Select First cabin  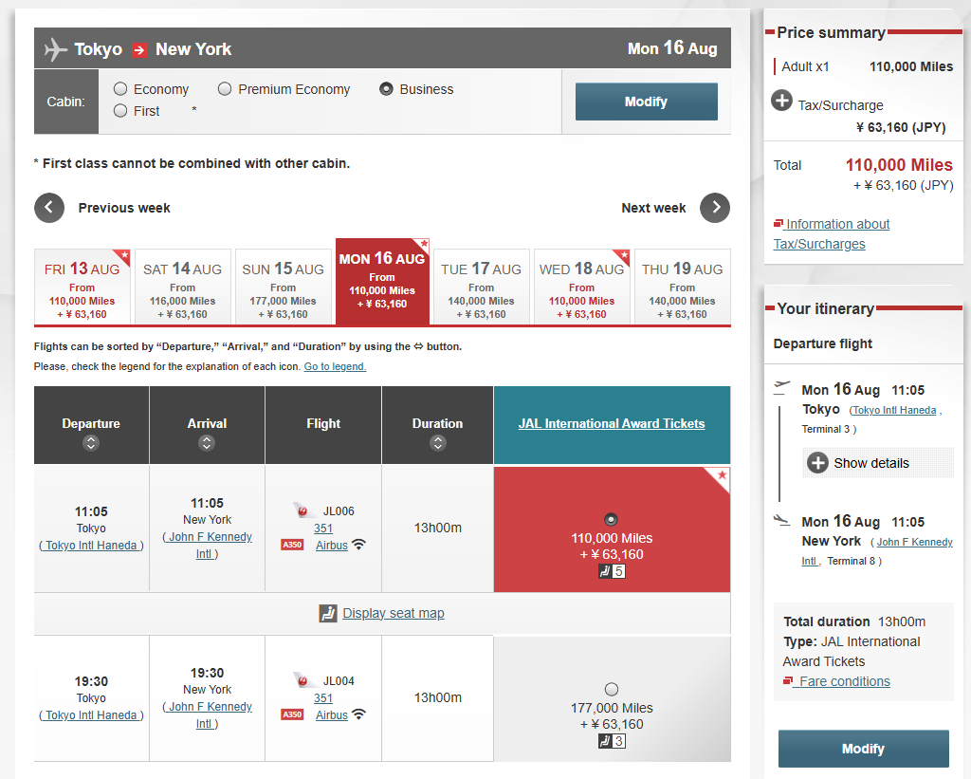[x=120, y=111]
